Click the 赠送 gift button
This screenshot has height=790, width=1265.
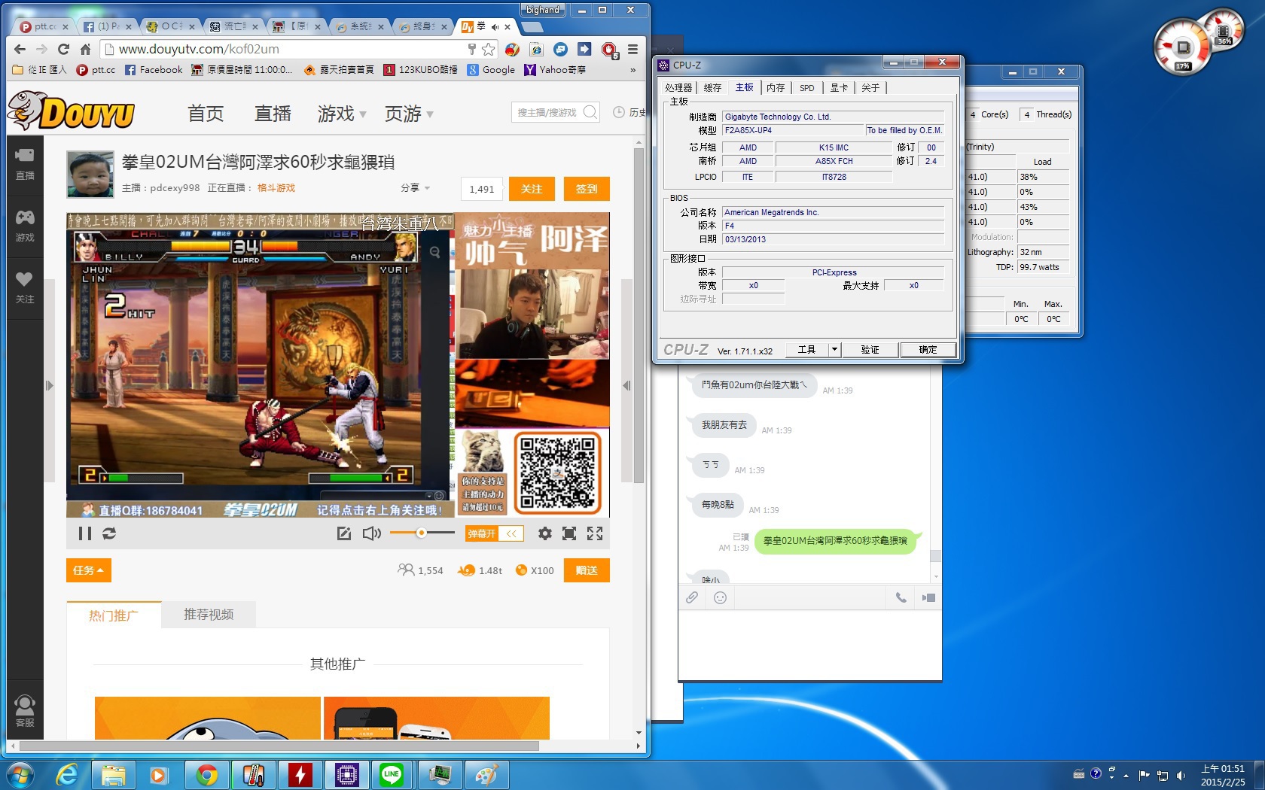tap(586, 570)
